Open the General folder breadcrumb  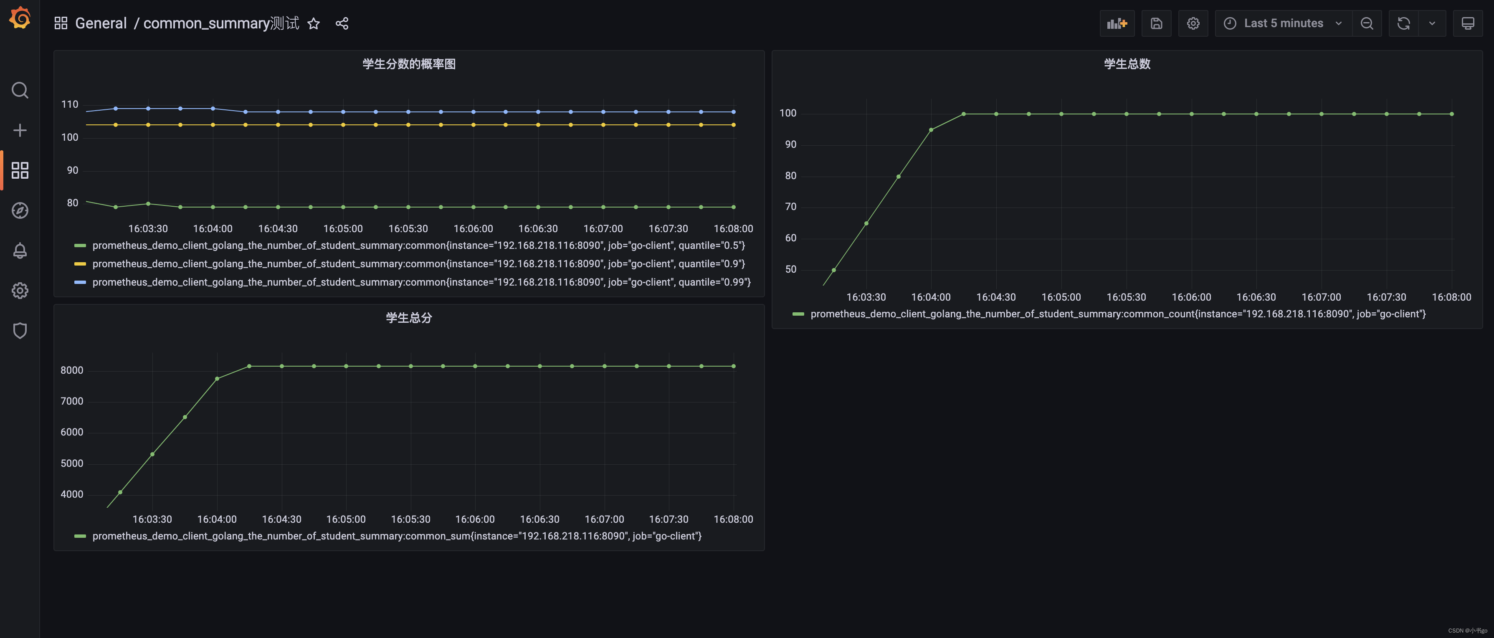coord(101,23)
